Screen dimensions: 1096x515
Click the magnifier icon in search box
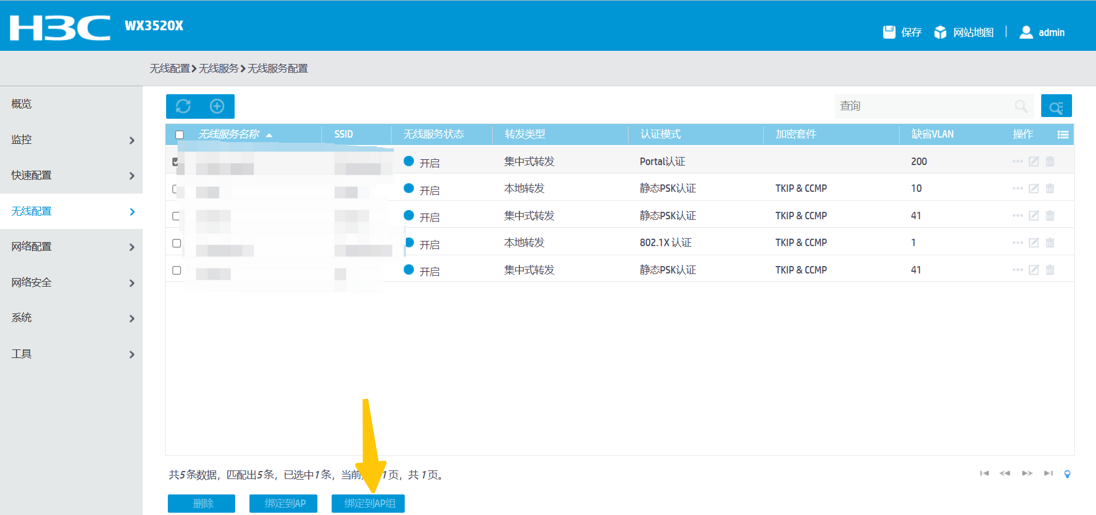click(1021, 106)
